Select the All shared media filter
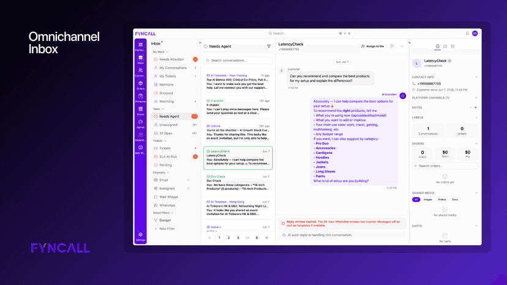The height and width of the screenshot is (285, 507). (x=416, y=200)
